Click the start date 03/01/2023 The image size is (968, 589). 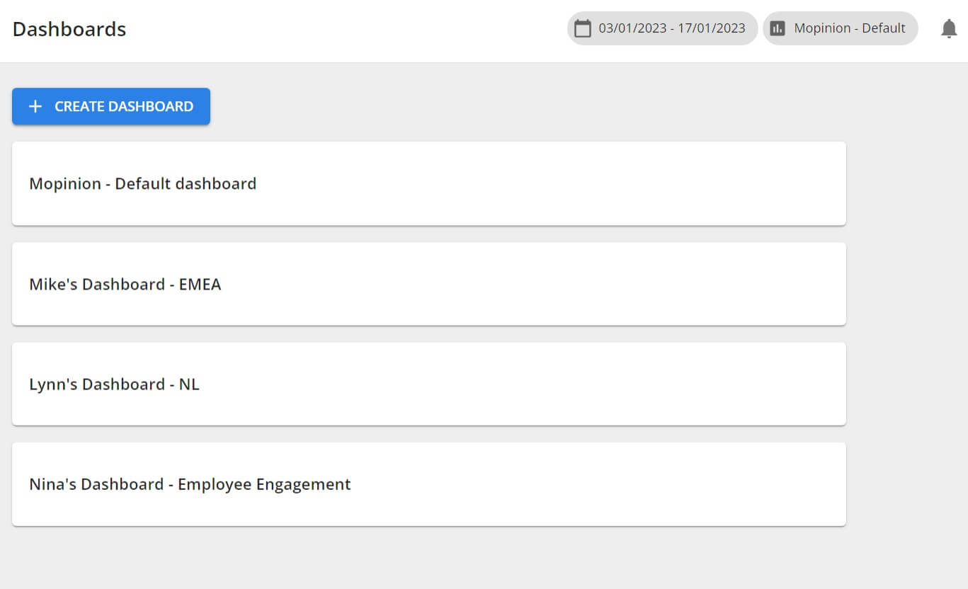click(632, 28)
